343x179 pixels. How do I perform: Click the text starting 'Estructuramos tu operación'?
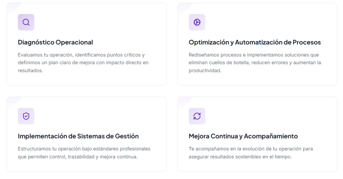click(84, 153)
